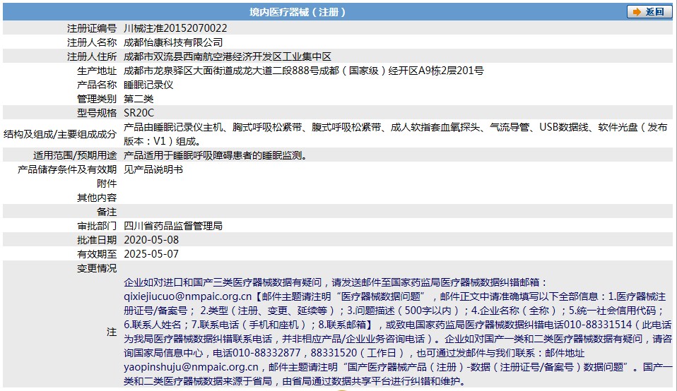Click the 结构及组成/主要组成成分 label
The height and width of the screenshot is (391, 677).
pyautogui.click(x=60, y=135)
